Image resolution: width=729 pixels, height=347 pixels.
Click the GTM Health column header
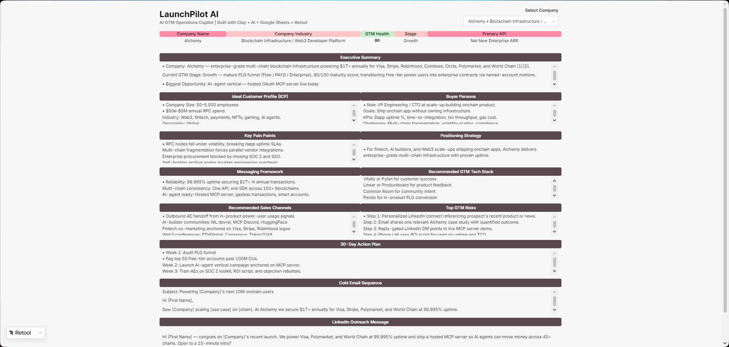377,34
